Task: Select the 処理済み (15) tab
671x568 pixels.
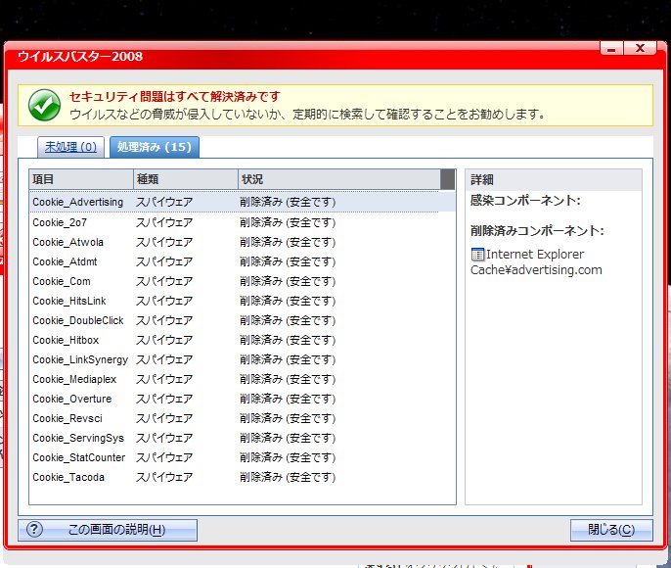Action: click(155, 147)
